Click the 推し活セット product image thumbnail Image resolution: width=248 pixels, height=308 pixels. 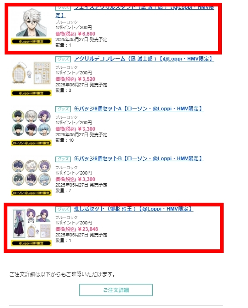tap(31, 223)
